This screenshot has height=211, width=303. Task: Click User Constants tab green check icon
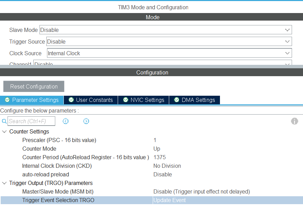(x=71, y=100)
